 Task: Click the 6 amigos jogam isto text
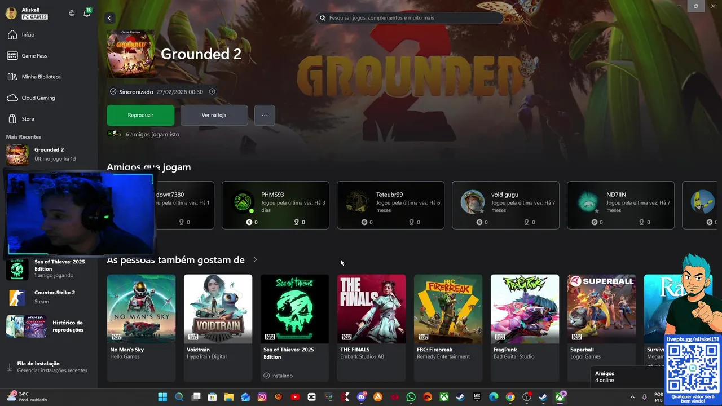(152, 134)
